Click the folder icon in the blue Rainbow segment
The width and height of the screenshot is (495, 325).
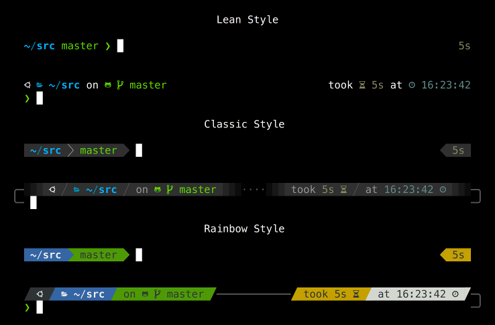(64, 294)
